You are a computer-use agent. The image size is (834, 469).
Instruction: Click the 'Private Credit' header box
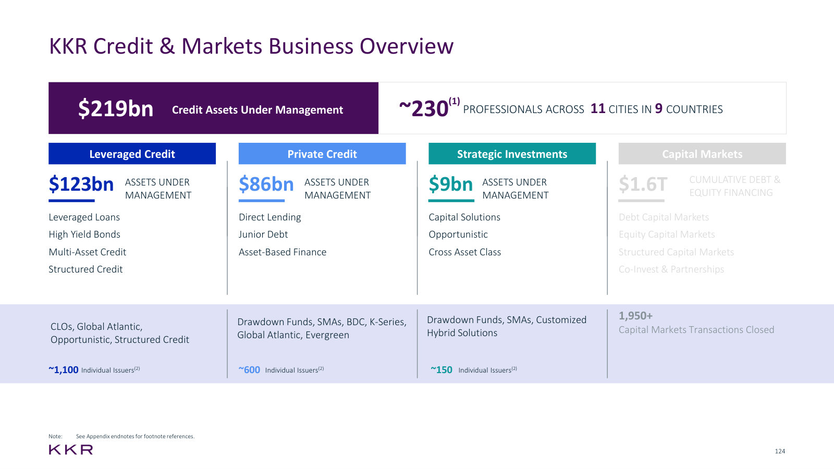322,154
